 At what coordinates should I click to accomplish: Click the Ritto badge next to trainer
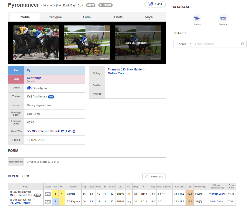tap(51, 97)
